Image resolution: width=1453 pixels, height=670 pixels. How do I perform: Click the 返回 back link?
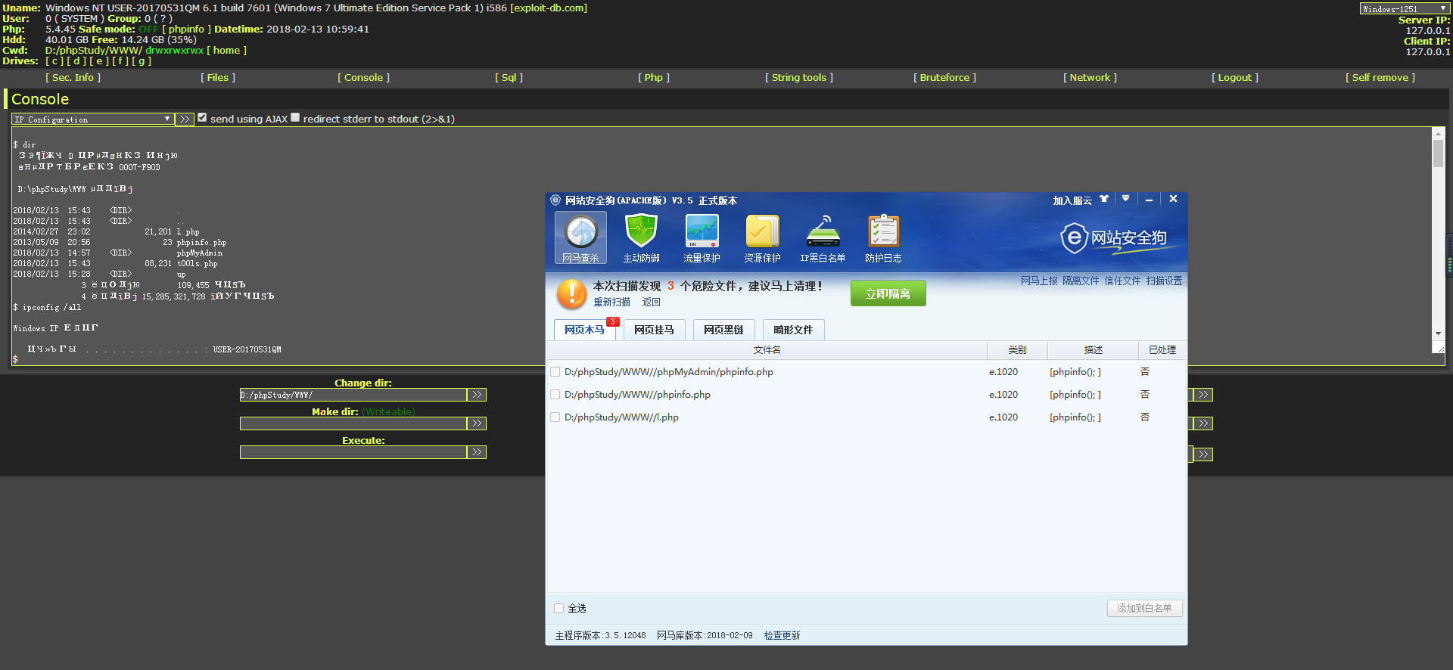(652, 302)
